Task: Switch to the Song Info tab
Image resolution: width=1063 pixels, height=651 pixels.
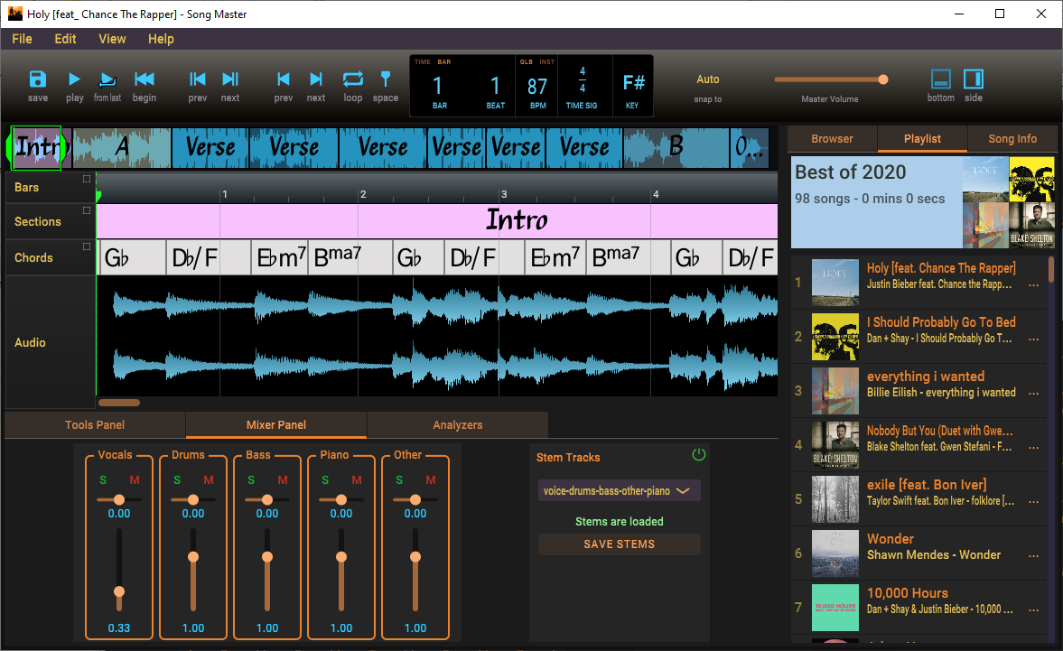Action: click(x=1012, y=139)
